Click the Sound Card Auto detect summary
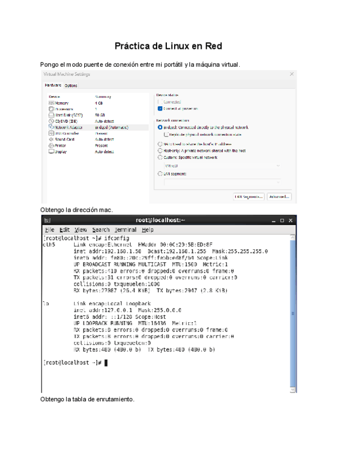This screenshot has width=337, height=476. click(x=104, y=139)
